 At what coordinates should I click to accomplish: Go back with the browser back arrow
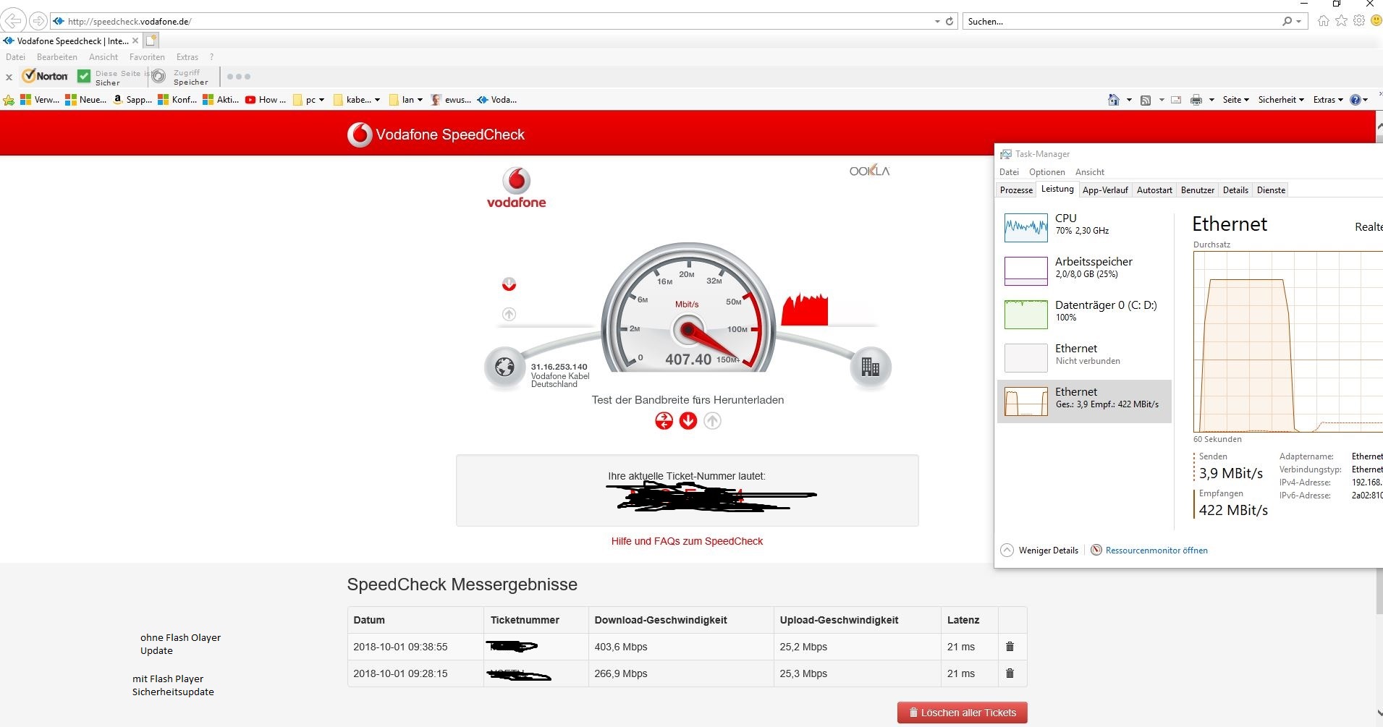coord(13,21)
